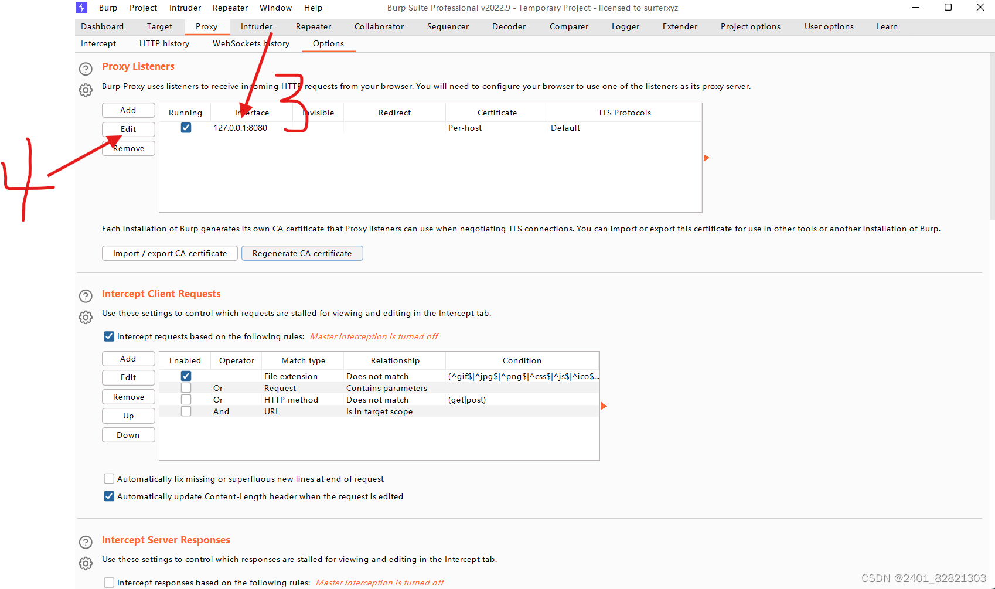Open help for Proxy Listeners section
The height and width of the screenshot is (589, 995).
(x=86, y=69)
